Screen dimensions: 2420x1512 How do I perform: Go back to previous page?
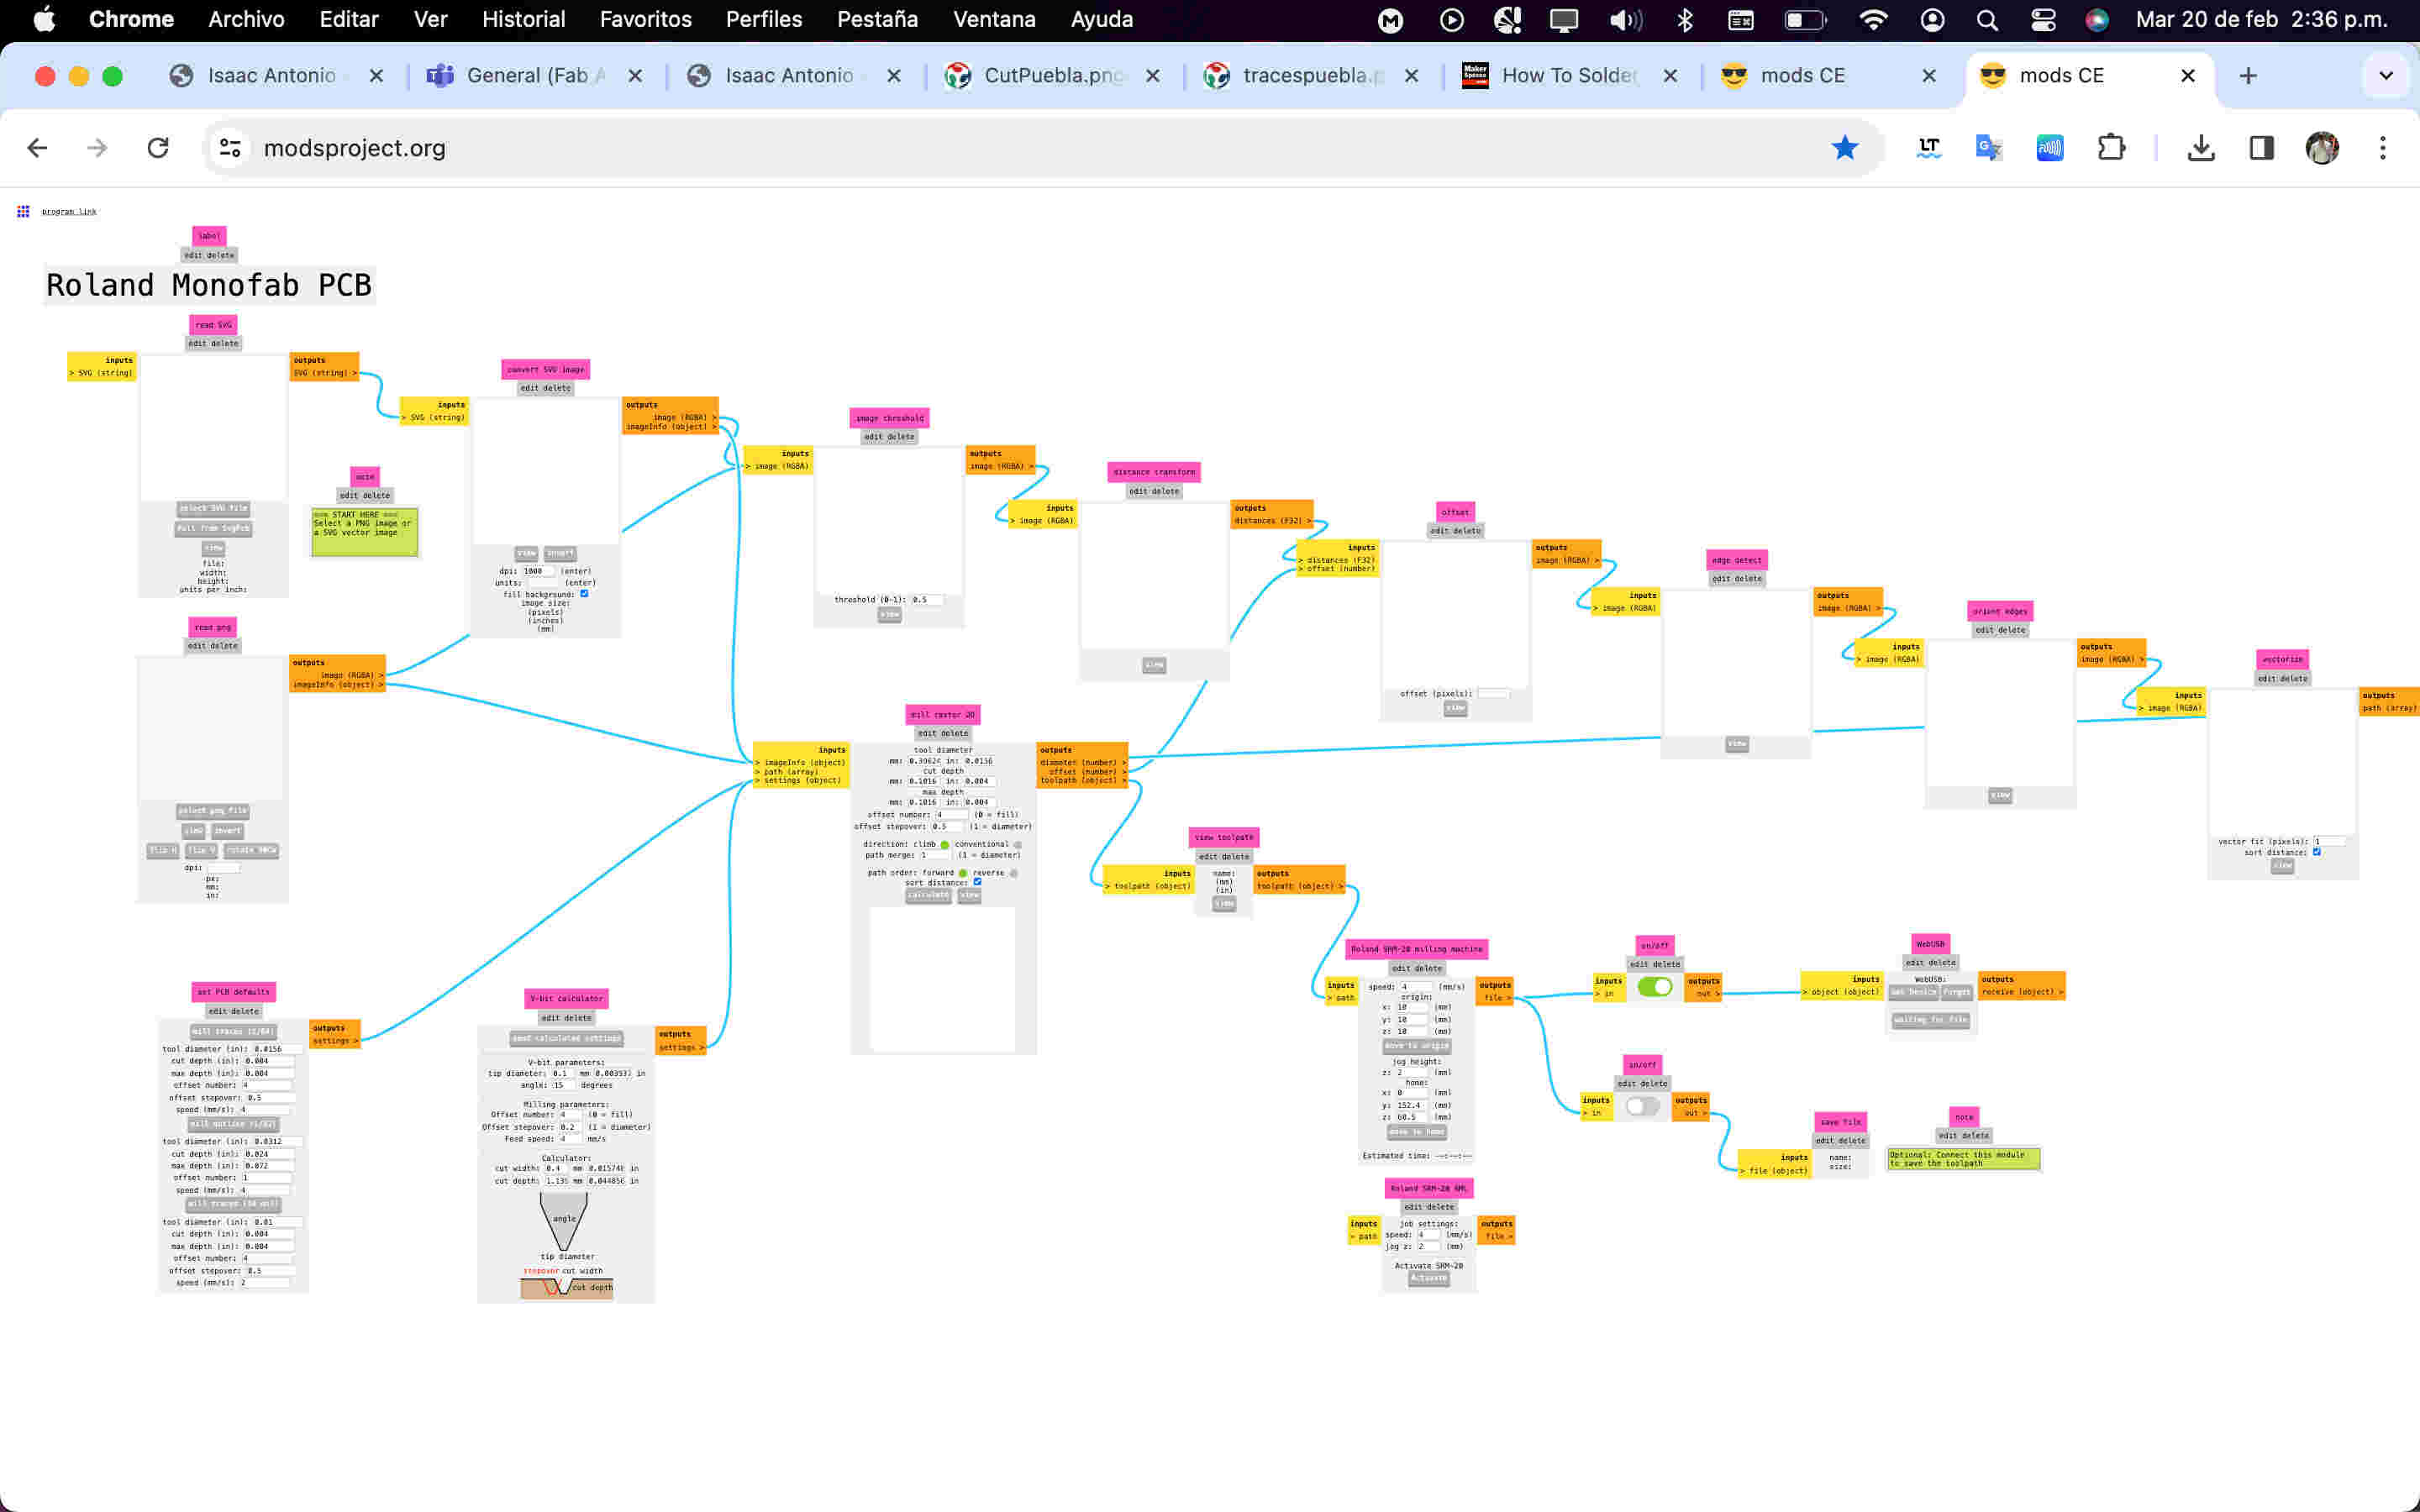pyautogui.click(x=37, y=148)
